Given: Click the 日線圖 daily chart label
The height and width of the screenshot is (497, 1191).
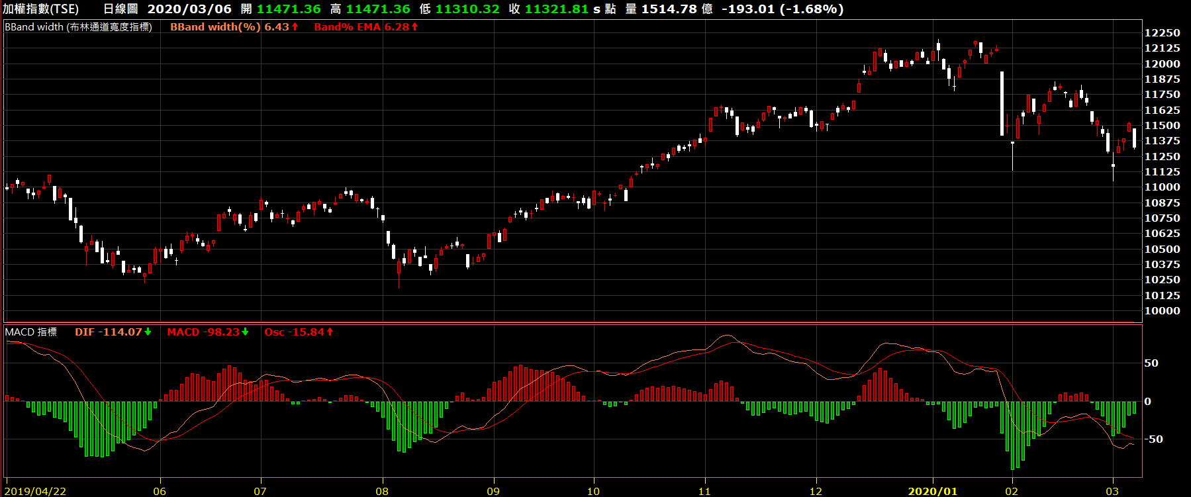Looking at the screenshot, I should coord(120,9).
